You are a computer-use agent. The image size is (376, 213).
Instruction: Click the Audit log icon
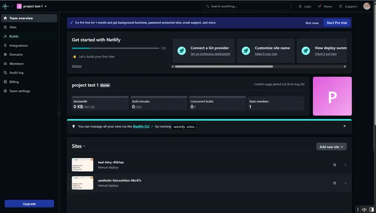[5, 73]
